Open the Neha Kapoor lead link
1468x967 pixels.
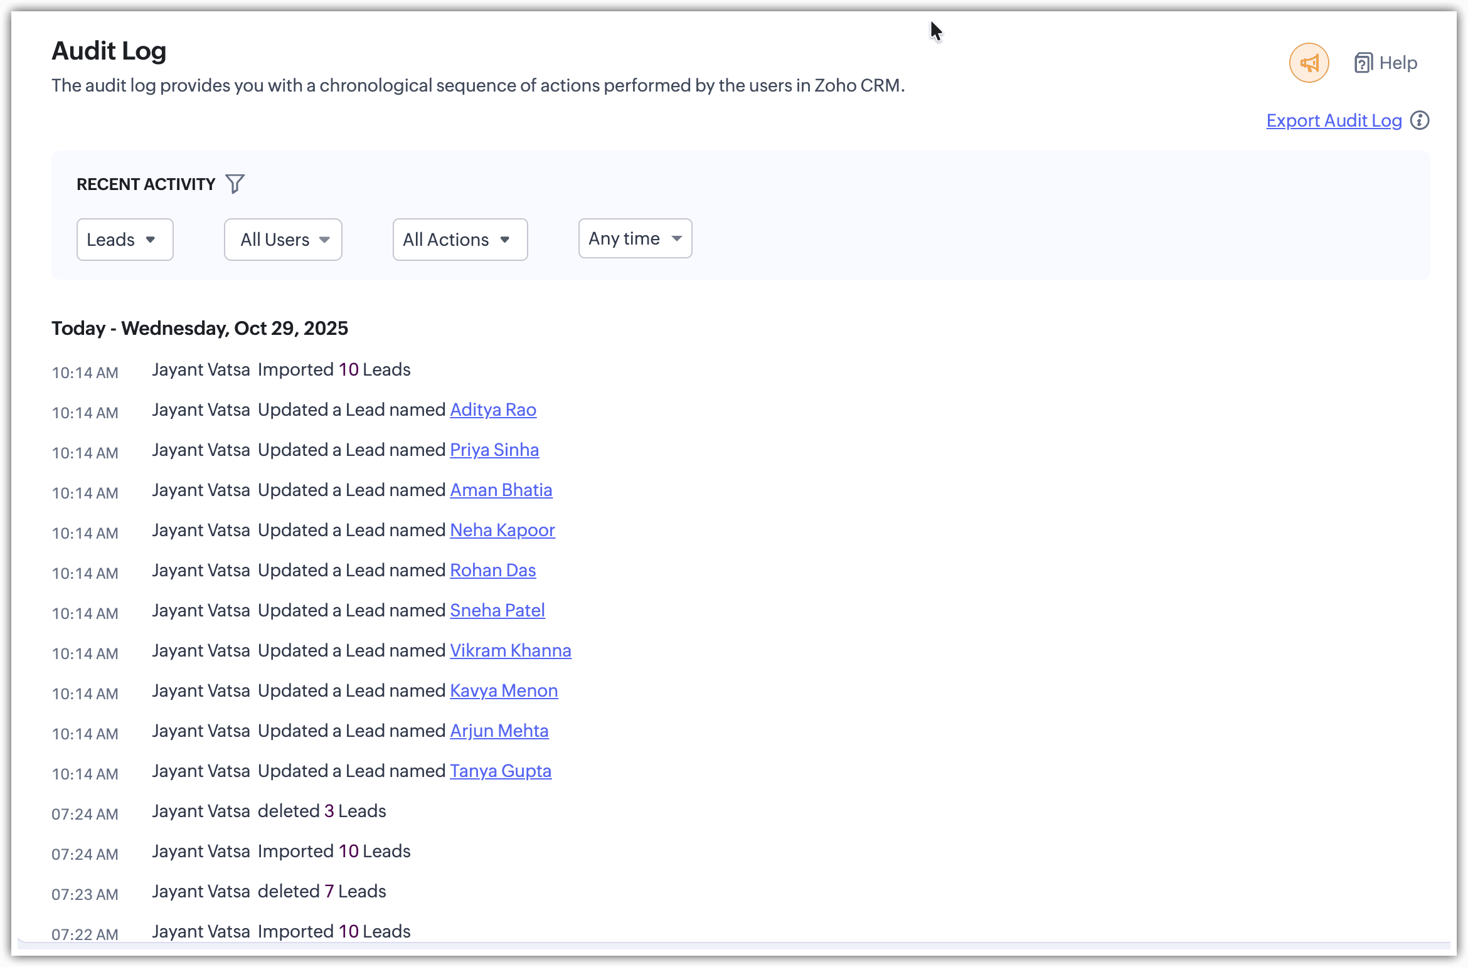[x=503, y=530]
